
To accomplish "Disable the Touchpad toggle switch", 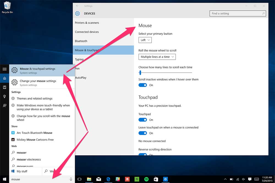I will pos(143,120).
